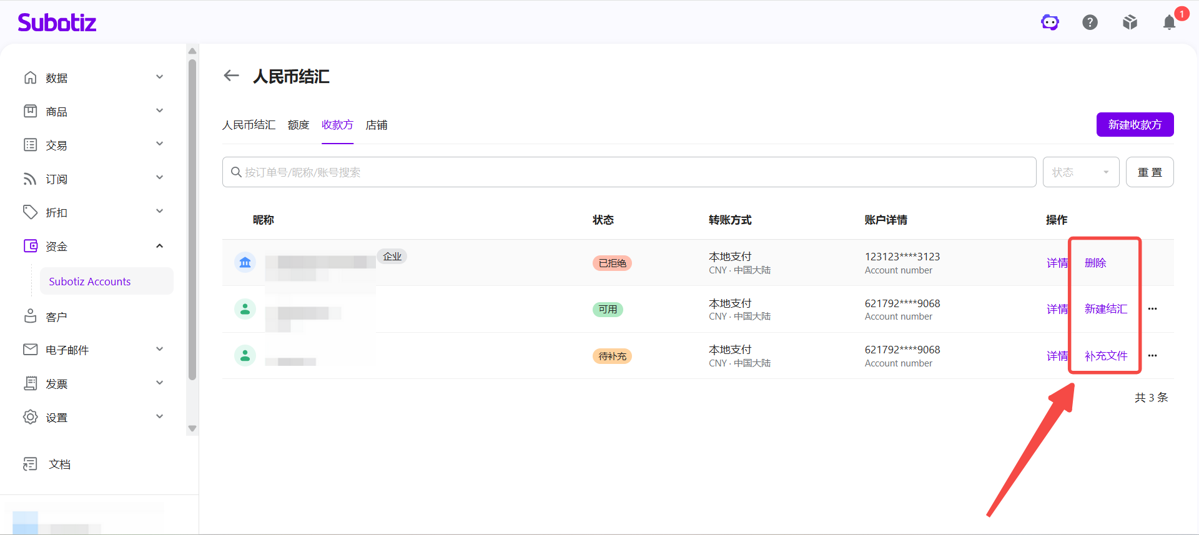1199x535 pixels.
Task: Open the 状态 filter dropdown
Action: (1081, 172)
